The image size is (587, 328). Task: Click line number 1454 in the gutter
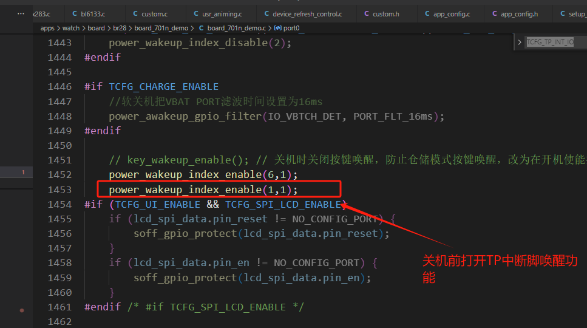tap(59, 205)
